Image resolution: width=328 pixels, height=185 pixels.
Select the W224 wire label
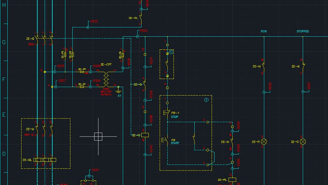151,61
